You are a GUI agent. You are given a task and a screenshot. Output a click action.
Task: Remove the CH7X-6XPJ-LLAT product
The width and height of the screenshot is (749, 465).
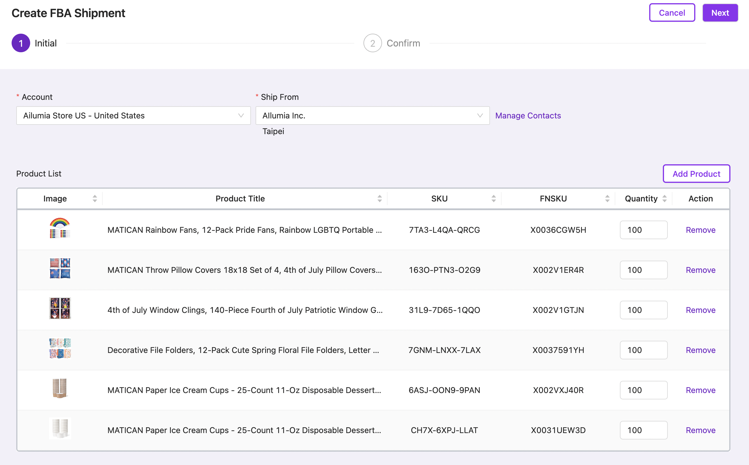pos(701,430)
